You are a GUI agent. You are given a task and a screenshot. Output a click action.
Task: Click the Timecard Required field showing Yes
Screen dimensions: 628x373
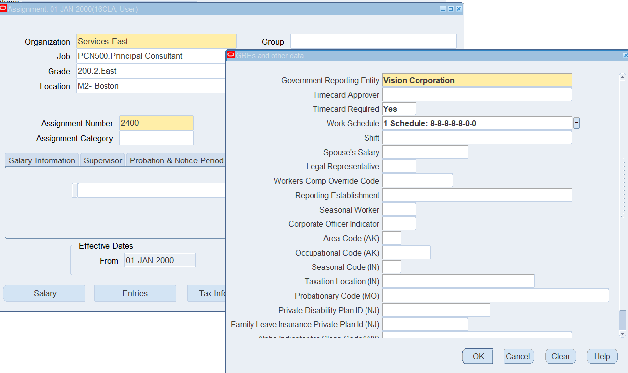pos(399,109)
